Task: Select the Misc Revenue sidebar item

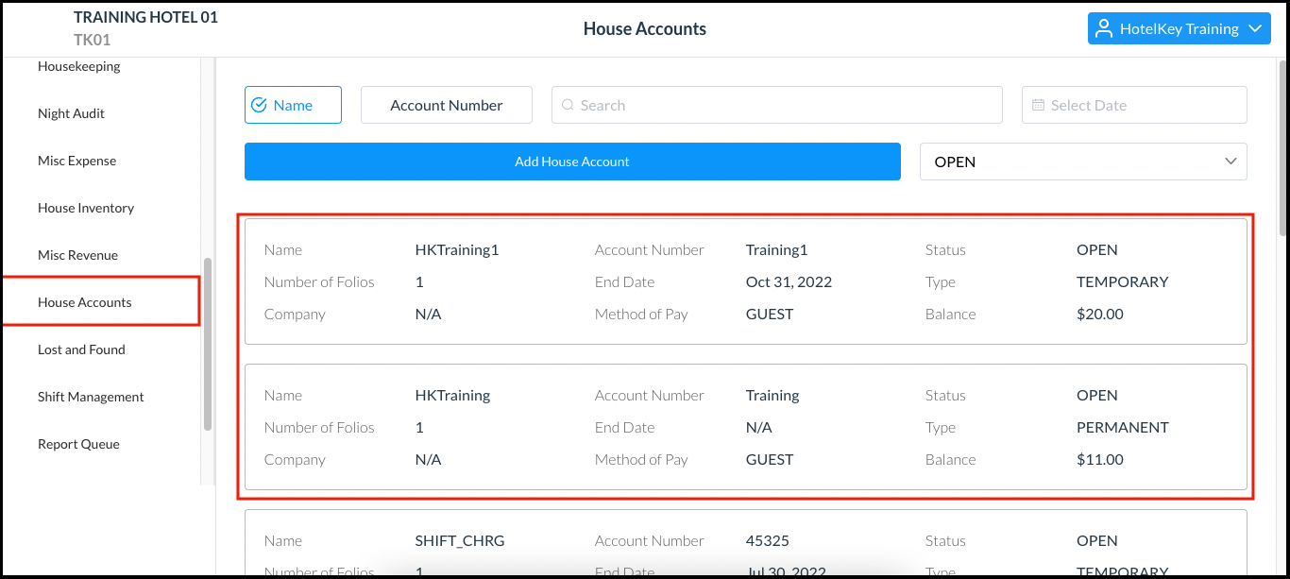Action: (76, 255)
